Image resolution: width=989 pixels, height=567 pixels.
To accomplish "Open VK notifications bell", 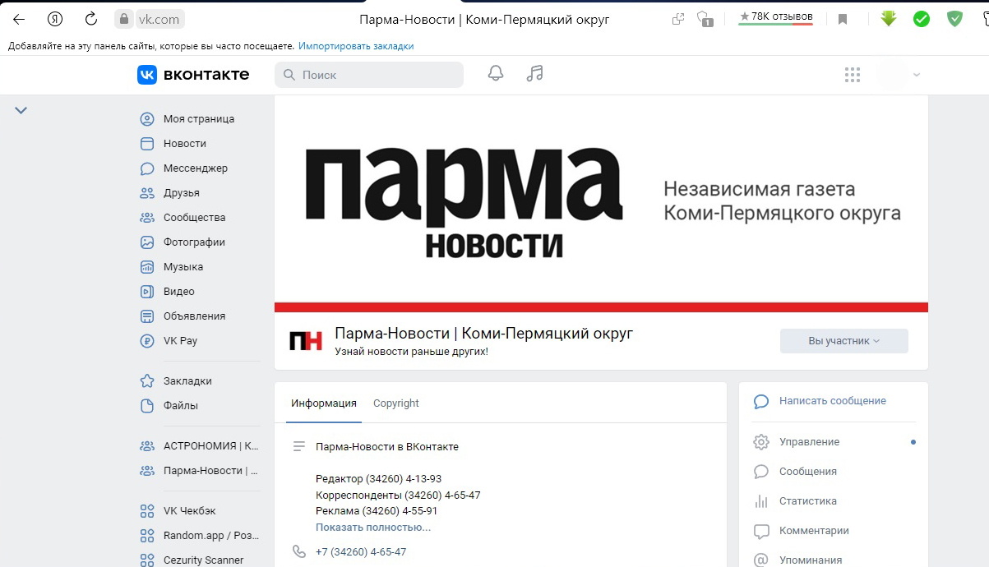I will pos(496,74).
